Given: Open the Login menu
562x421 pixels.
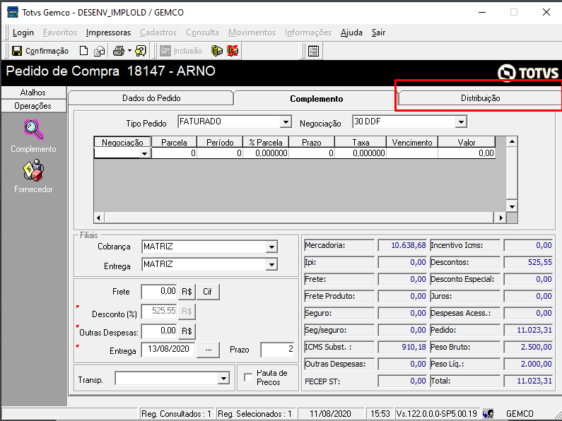Looking at the screenshot, I should pyautogui.click(x=23, y=32).
